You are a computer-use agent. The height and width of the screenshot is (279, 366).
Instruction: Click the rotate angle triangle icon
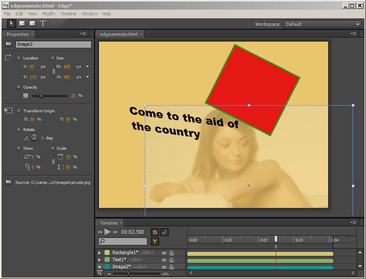click(x=26, y=138)
